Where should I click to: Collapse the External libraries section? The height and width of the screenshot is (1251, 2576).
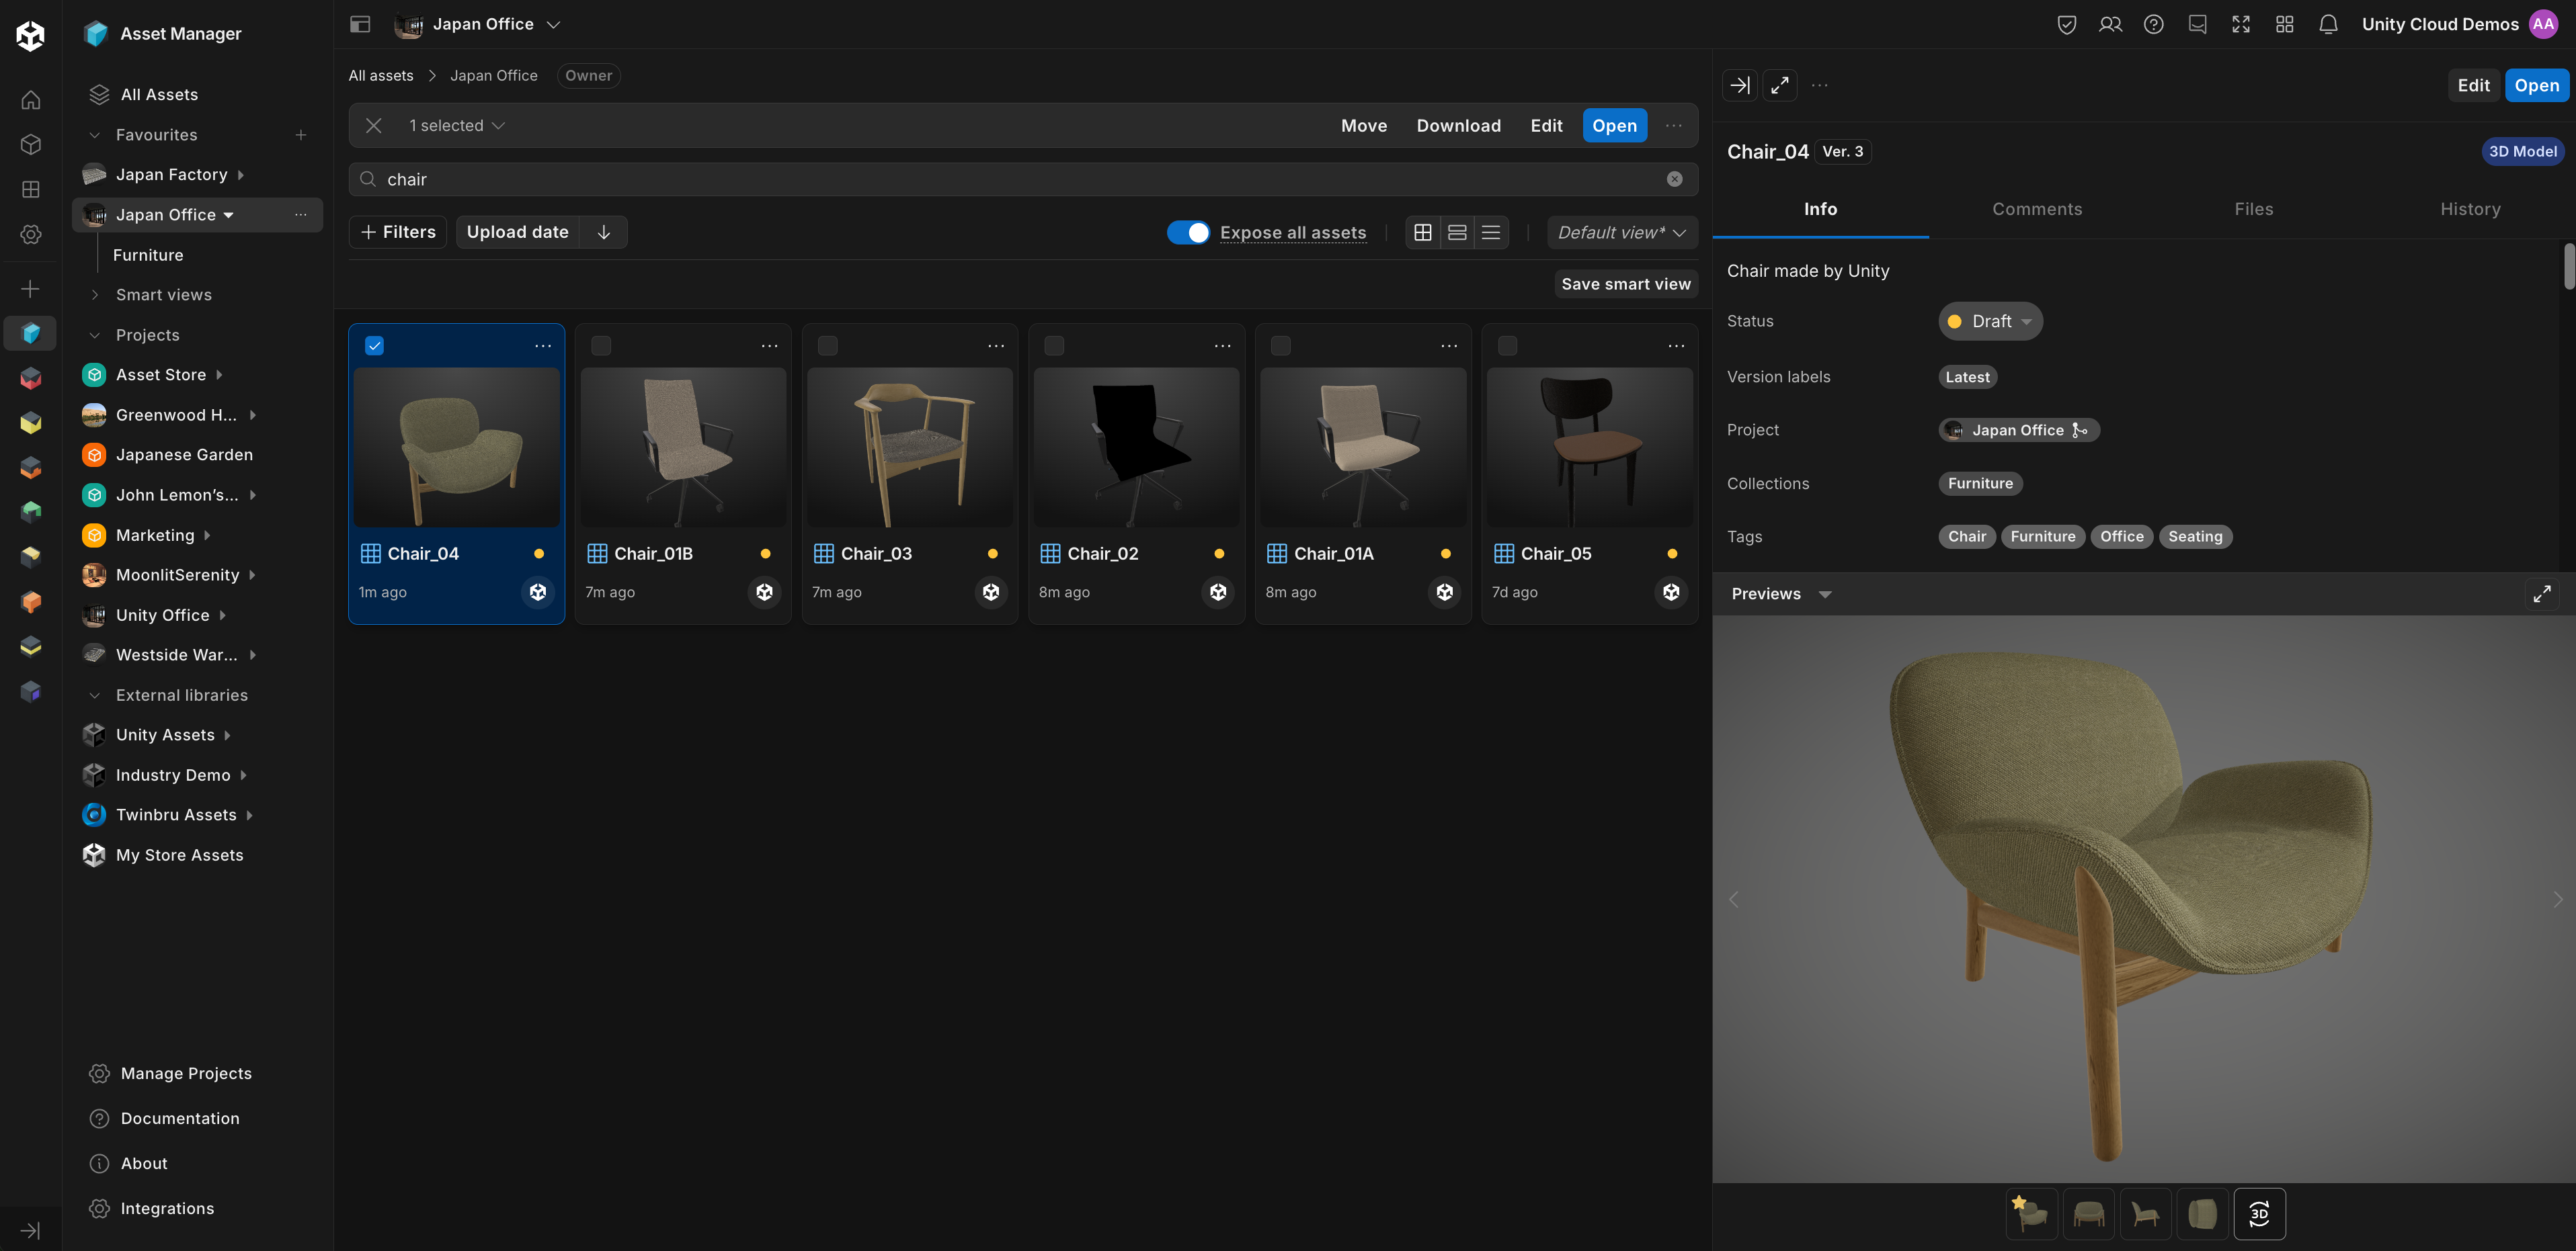[95, 695]
